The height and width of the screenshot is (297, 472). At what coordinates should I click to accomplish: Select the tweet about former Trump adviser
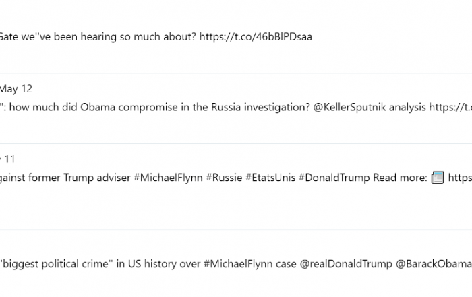tap(236, 187)
